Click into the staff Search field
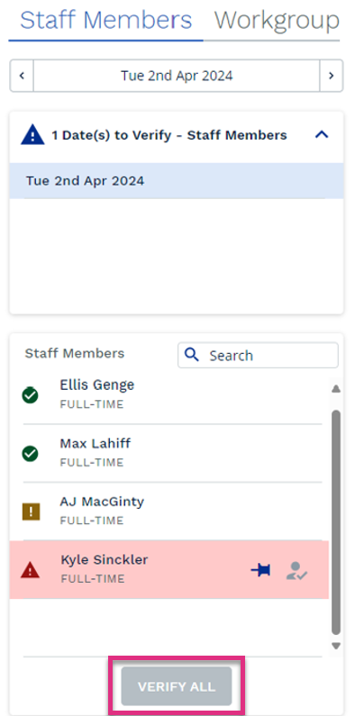Image resolution: width=355 pixels, height=716 pixels. tap(258, 355)
